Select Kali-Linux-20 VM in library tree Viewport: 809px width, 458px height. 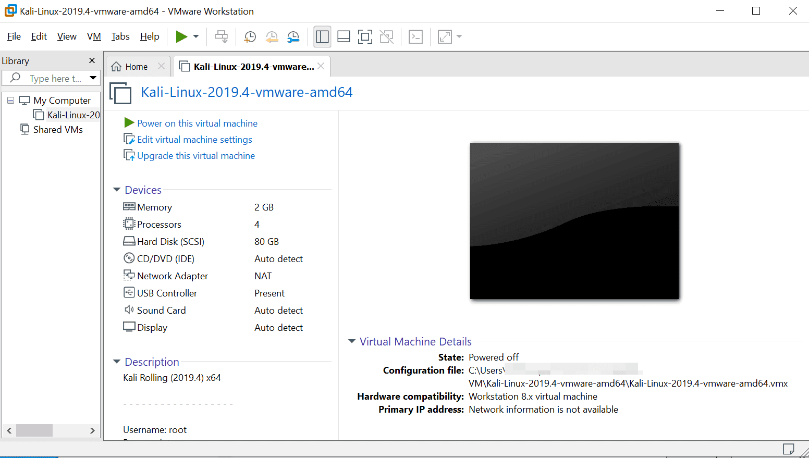pos(73,115)
